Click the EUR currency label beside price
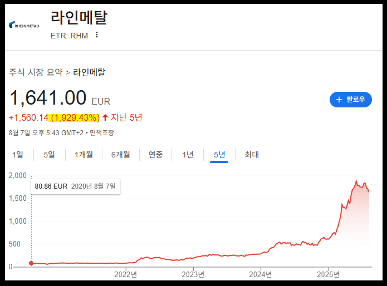Screen dimensions: 387x286 coord(101,101)
